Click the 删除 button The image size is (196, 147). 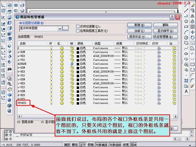click(x=166, y=25)
